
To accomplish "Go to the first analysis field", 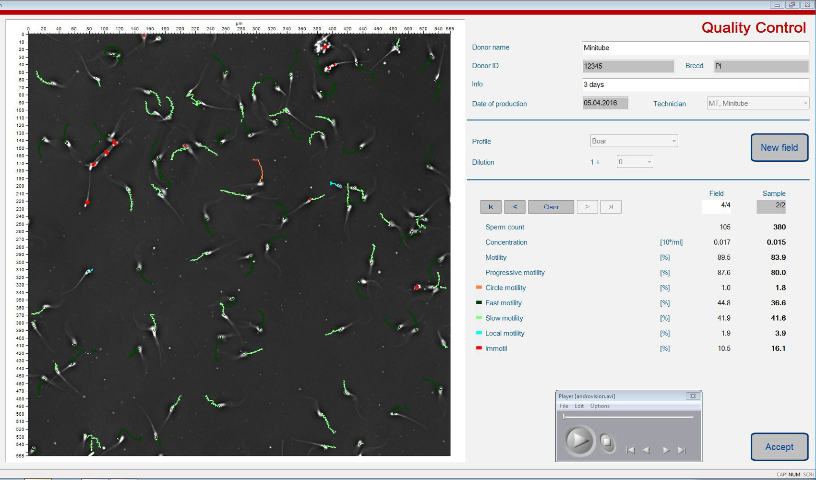I will (491, 207).
